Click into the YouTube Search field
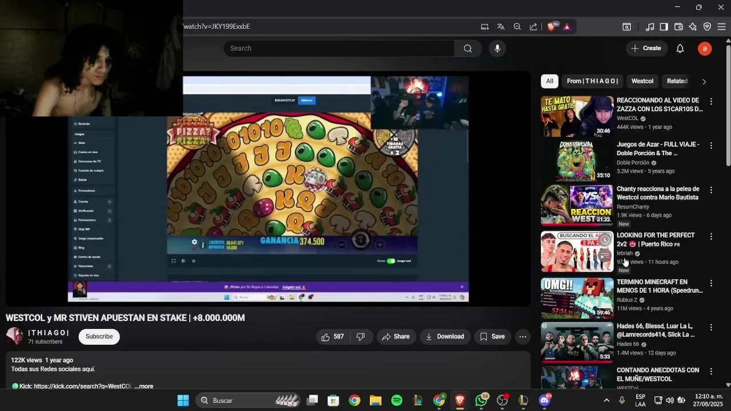Image resolution: width=731 pixels, height=411 pixels. (x=339, y=49)
